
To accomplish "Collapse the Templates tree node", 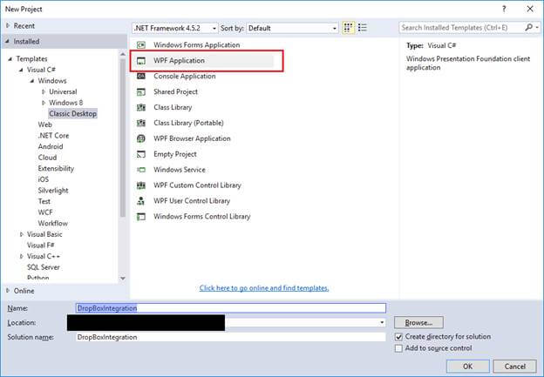I will pos(10,59).
